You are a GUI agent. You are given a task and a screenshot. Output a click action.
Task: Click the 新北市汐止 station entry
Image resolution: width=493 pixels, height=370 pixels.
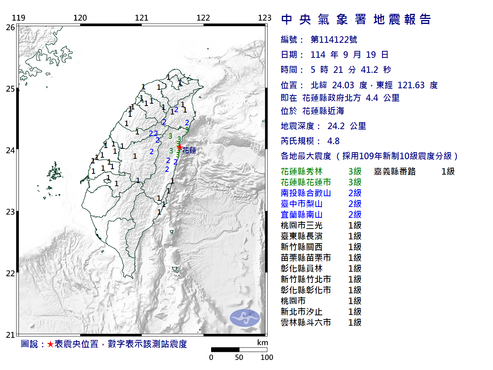coord(302,312)
